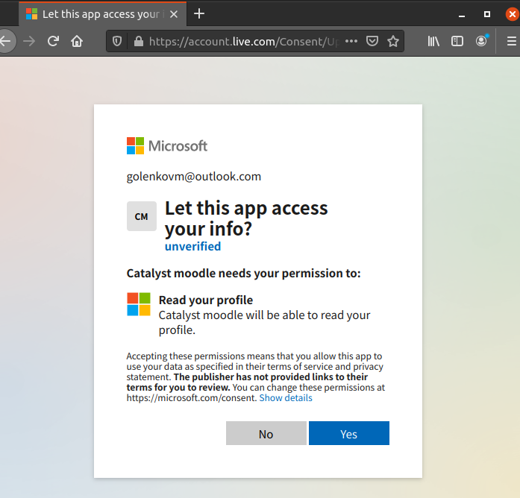Reload the current page

click(53, 41)
